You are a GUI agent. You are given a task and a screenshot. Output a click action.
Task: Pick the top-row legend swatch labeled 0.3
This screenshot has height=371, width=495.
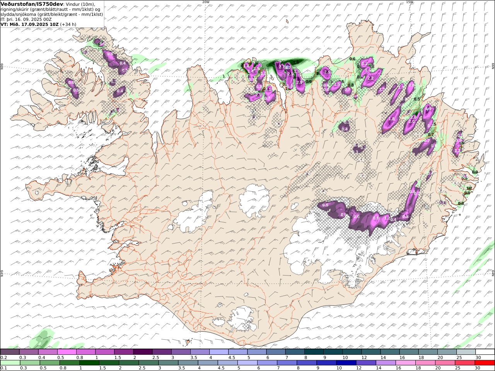pyautogui.click(x=29, y=352)
